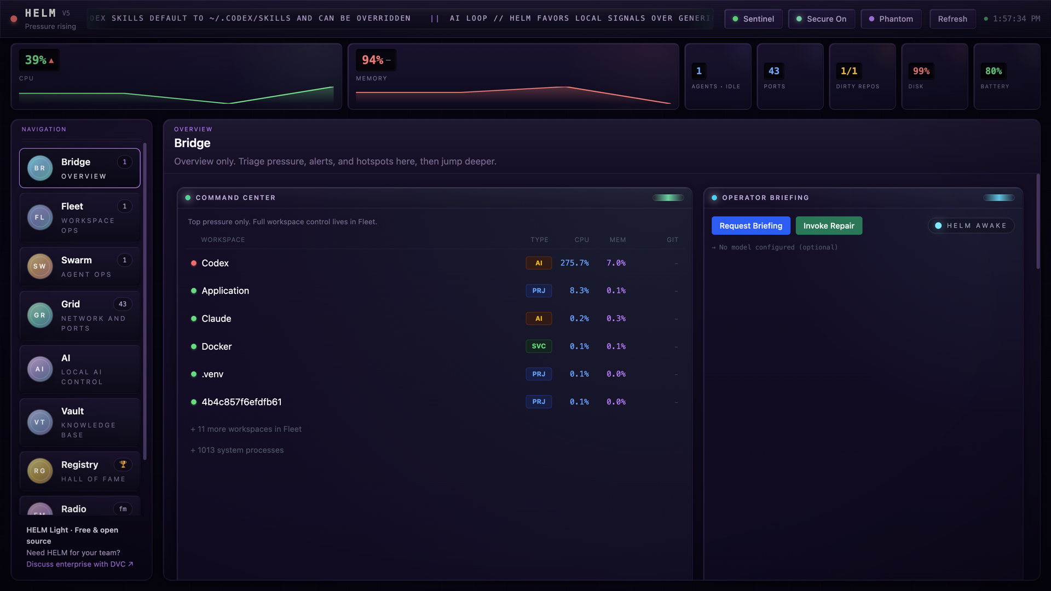This screenshot has height=591, width=1051.
Task: Select the 4b4c857f6efdfb61 workspace row
Action: coord(434,402)
